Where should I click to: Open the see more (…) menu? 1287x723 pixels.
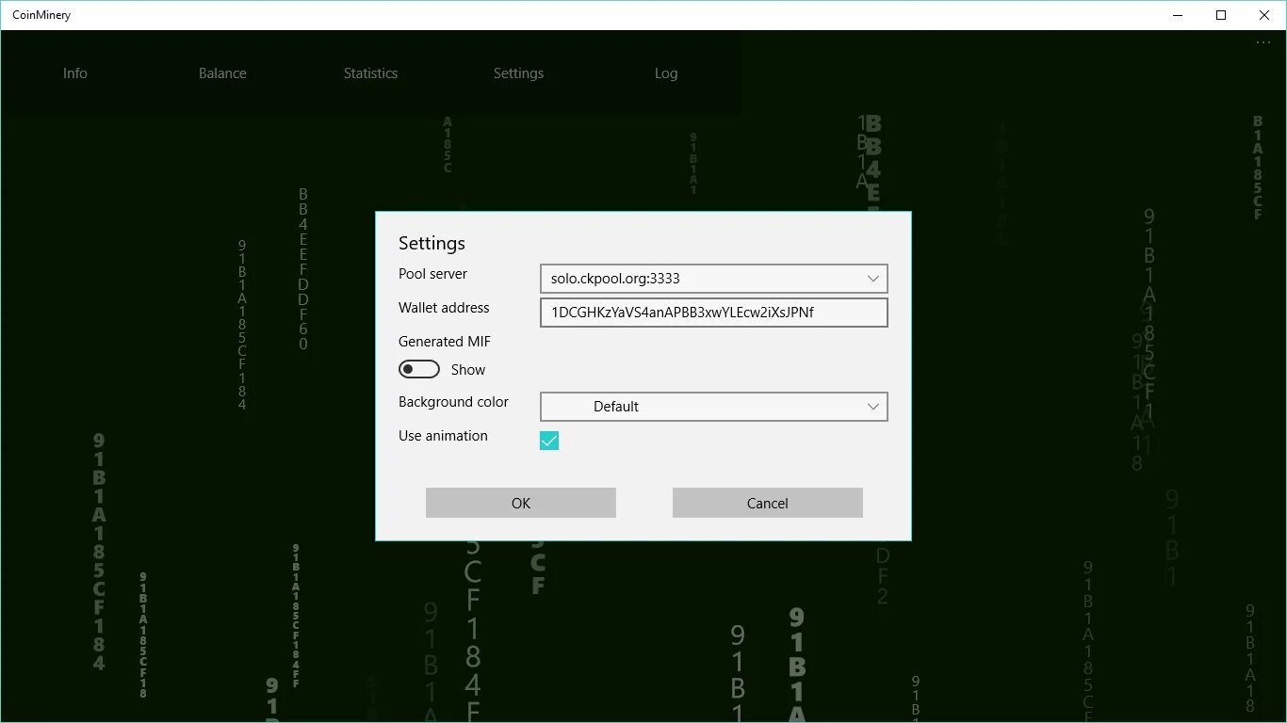point(1263,41)
